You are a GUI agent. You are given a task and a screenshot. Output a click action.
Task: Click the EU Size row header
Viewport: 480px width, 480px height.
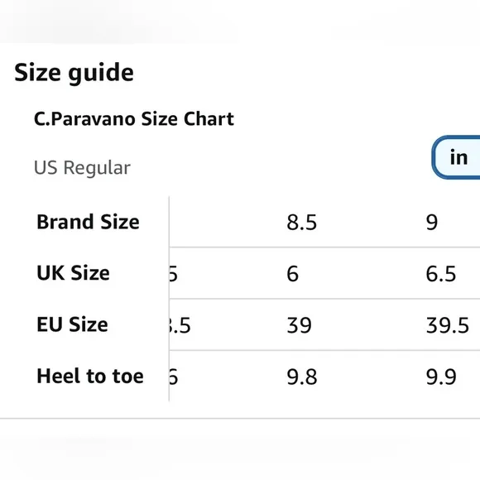72,324
